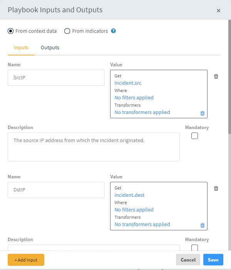Clear the DstIP value with blue trash icon
The height and width of the screenshot is (270, 231).
(203, 225)
